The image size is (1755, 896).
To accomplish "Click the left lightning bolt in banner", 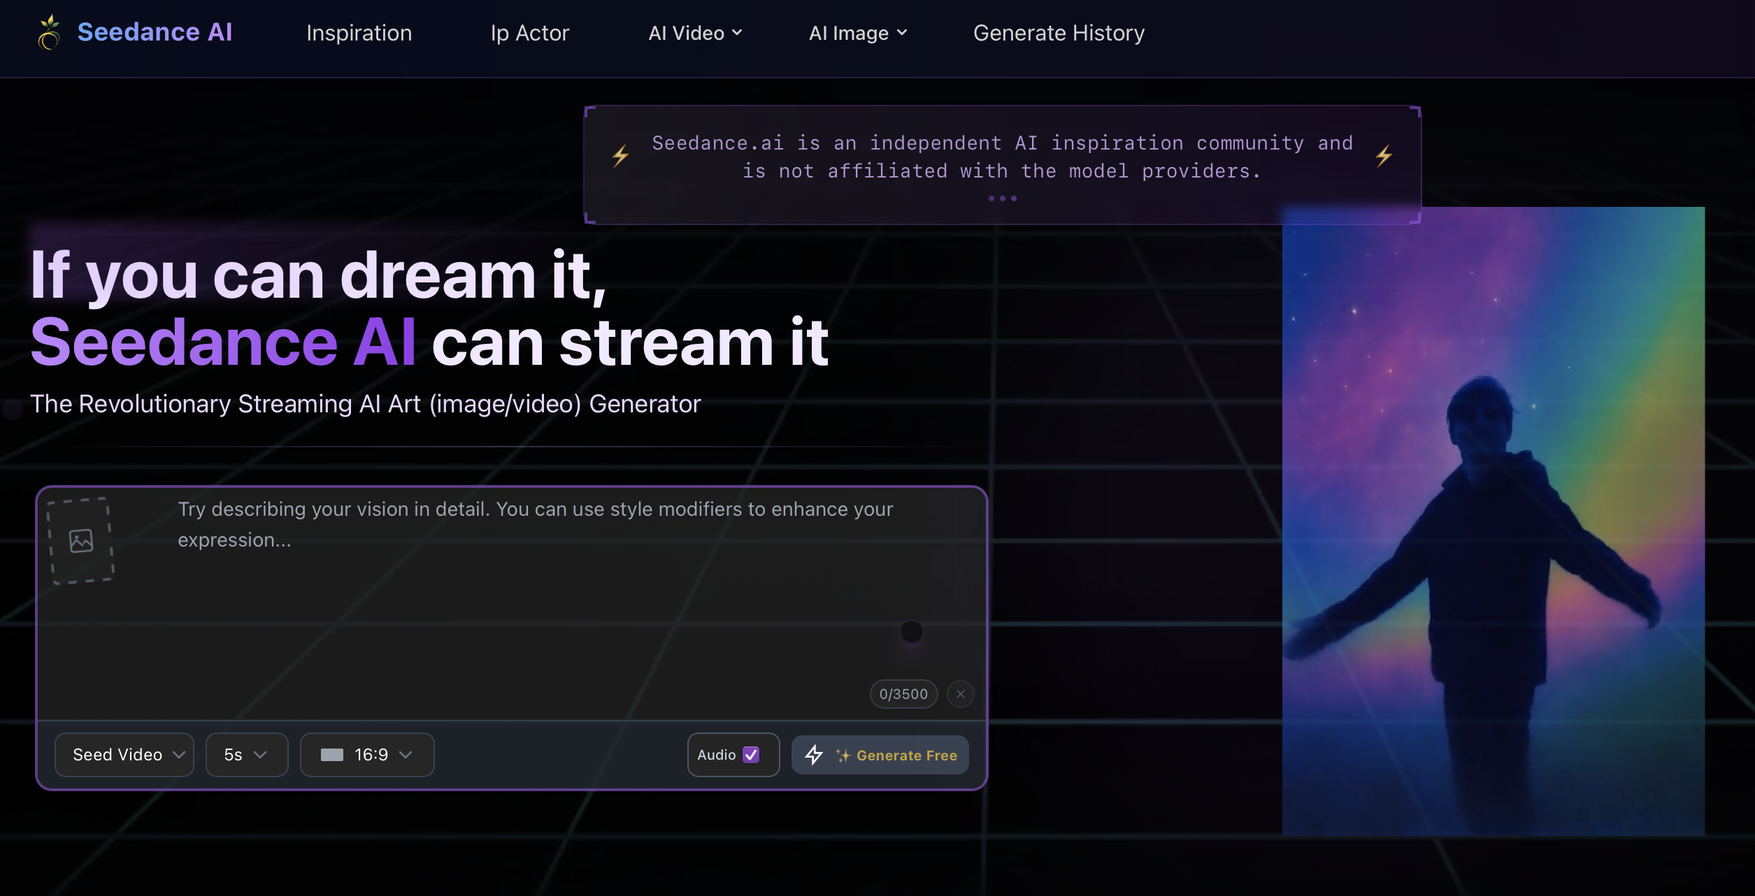I will (620, 156).
